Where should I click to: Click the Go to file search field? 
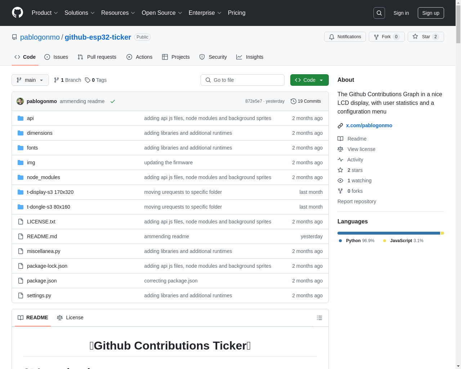coord(242,80)
